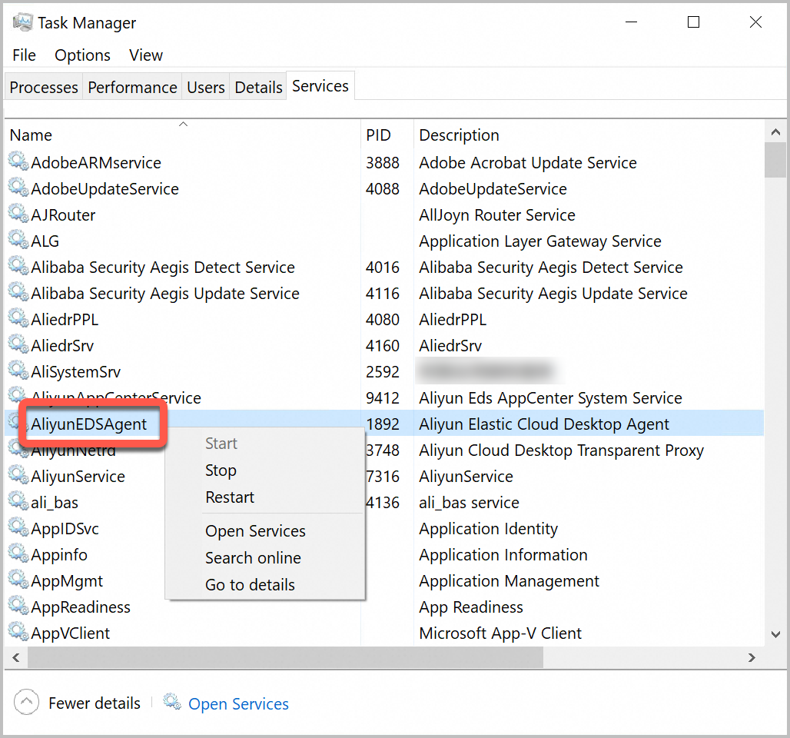Click the gear icon beside ali_bas
The height and width of the screenshot is (738, 790).
(18, 502)
